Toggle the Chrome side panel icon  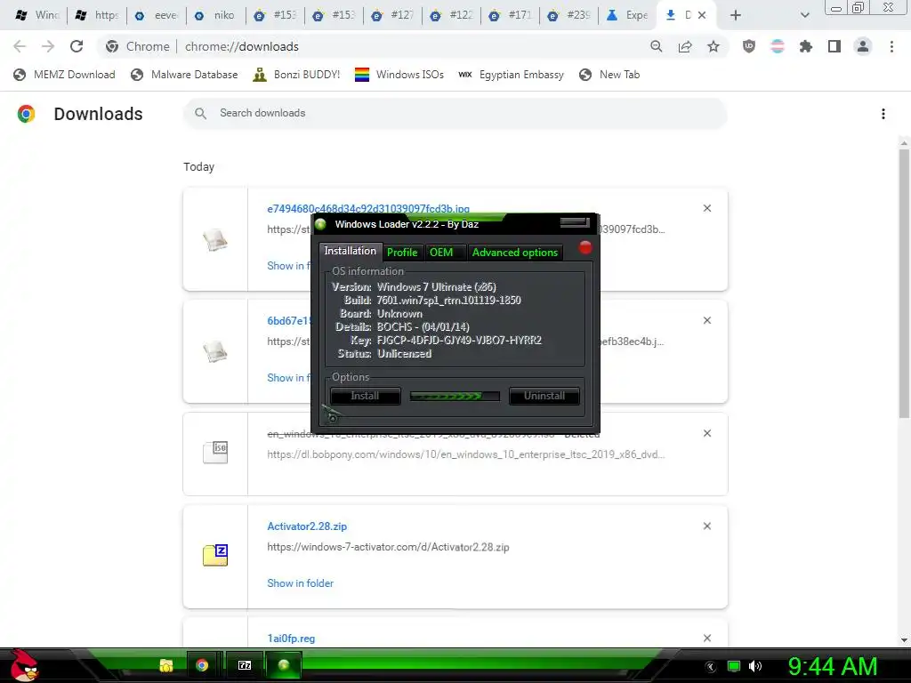click(834, 46)
